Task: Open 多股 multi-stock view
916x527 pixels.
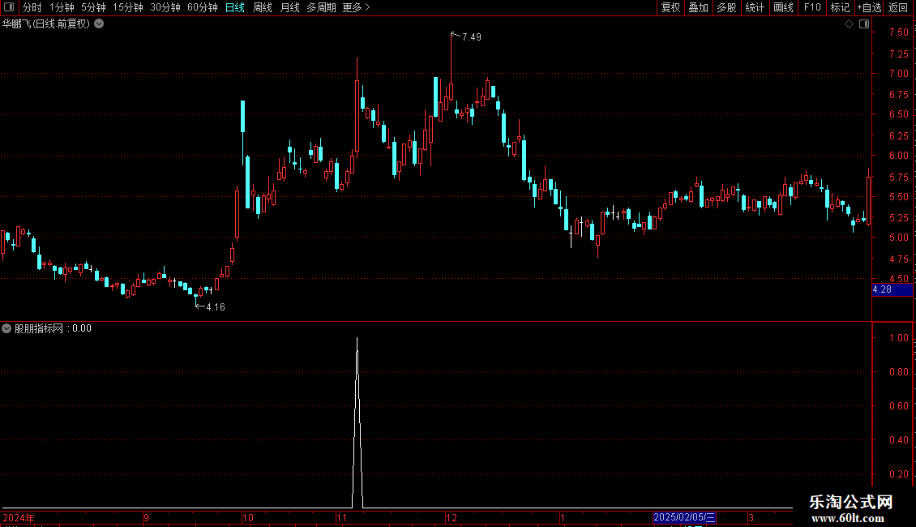Action: 726,7
